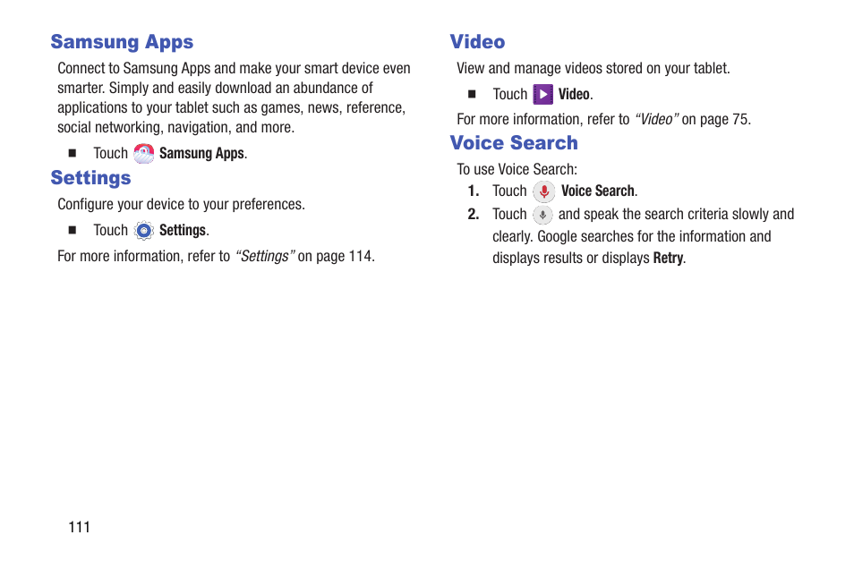The width and height of the screenshot is (854, 569).
Task: Click bold 'Samsung Apps.' label after icon
Action: (203, 154)
